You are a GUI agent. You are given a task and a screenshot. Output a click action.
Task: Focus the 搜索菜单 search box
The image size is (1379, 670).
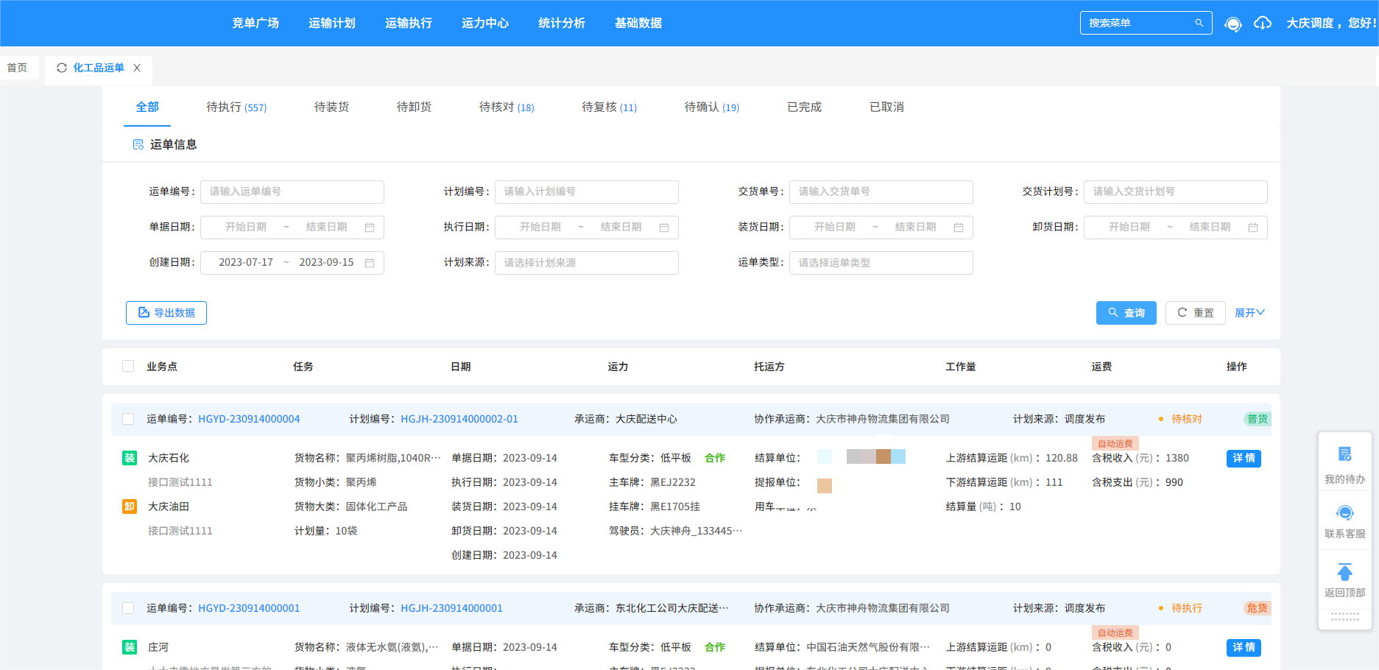(1146, 23)
